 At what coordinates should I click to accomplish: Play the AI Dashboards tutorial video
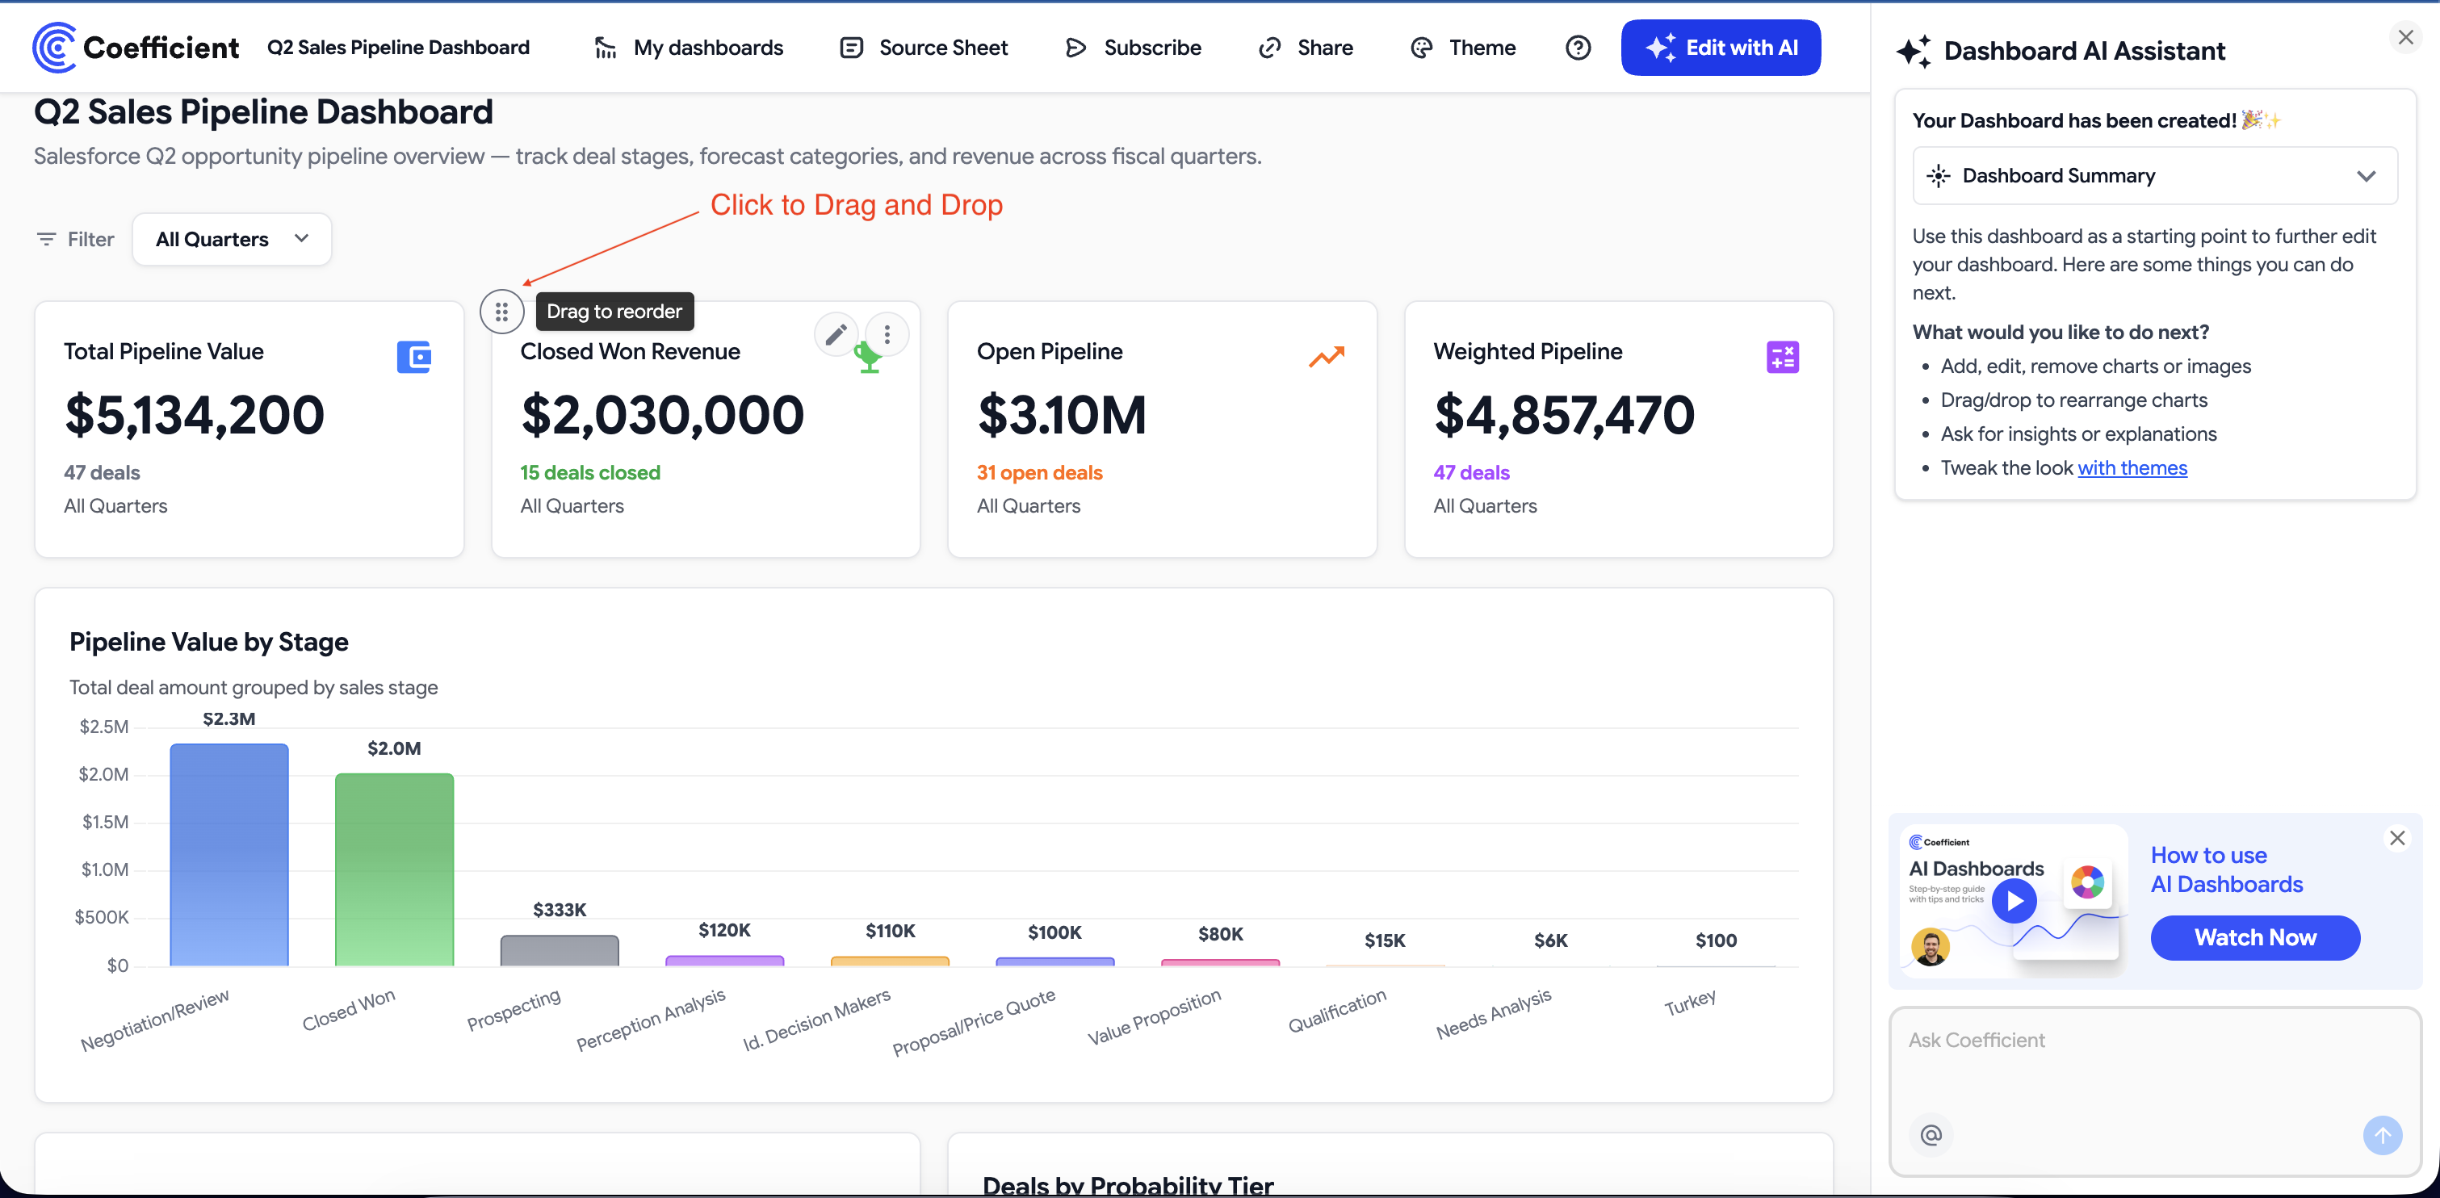click(2014, 901)
